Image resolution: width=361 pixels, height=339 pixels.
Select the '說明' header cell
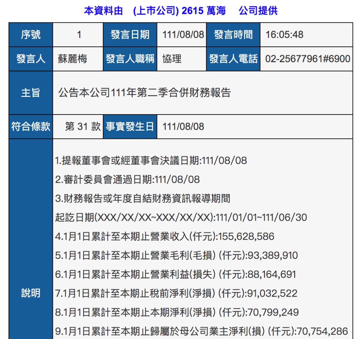[x=31, y=293]
